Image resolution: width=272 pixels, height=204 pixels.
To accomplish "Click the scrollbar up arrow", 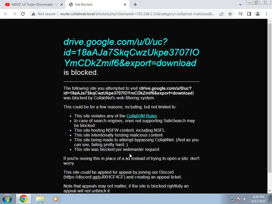I will tap(270, 21).
